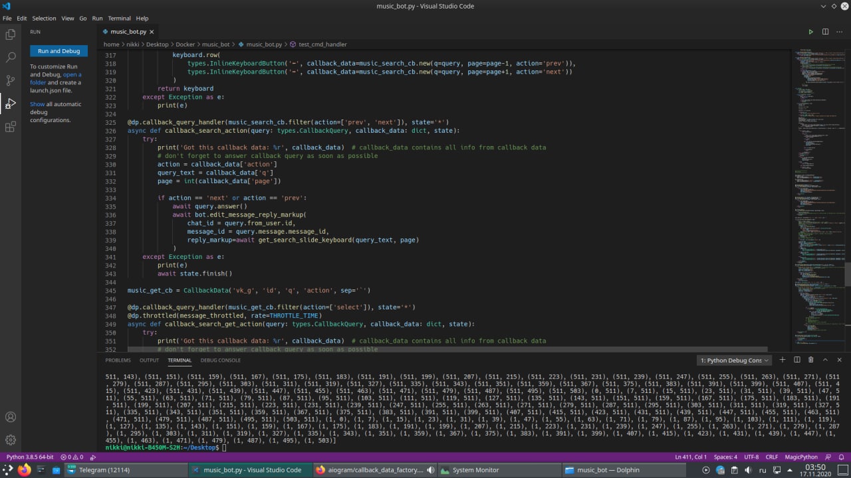The image size is (851, 478).
Task: Maximize the terminal panel size
Action: coord(825,360)
